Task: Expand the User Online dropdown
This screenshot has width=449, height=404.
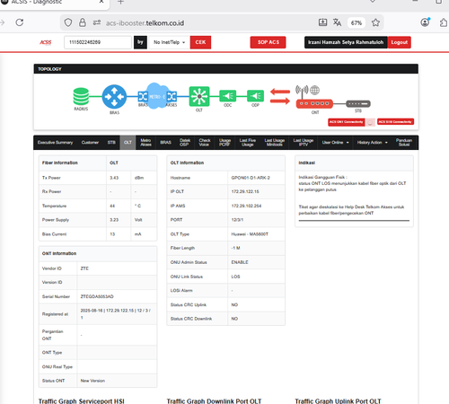Action: click(336, 143)
